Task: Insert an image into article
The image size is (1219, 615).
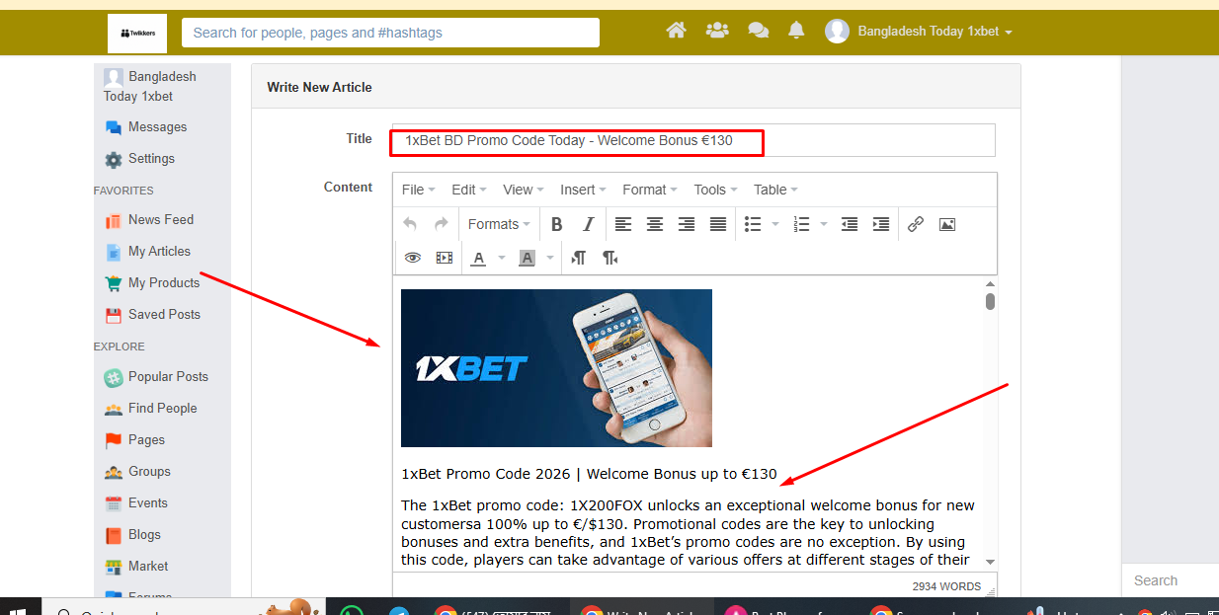Action: pos(947,224)
